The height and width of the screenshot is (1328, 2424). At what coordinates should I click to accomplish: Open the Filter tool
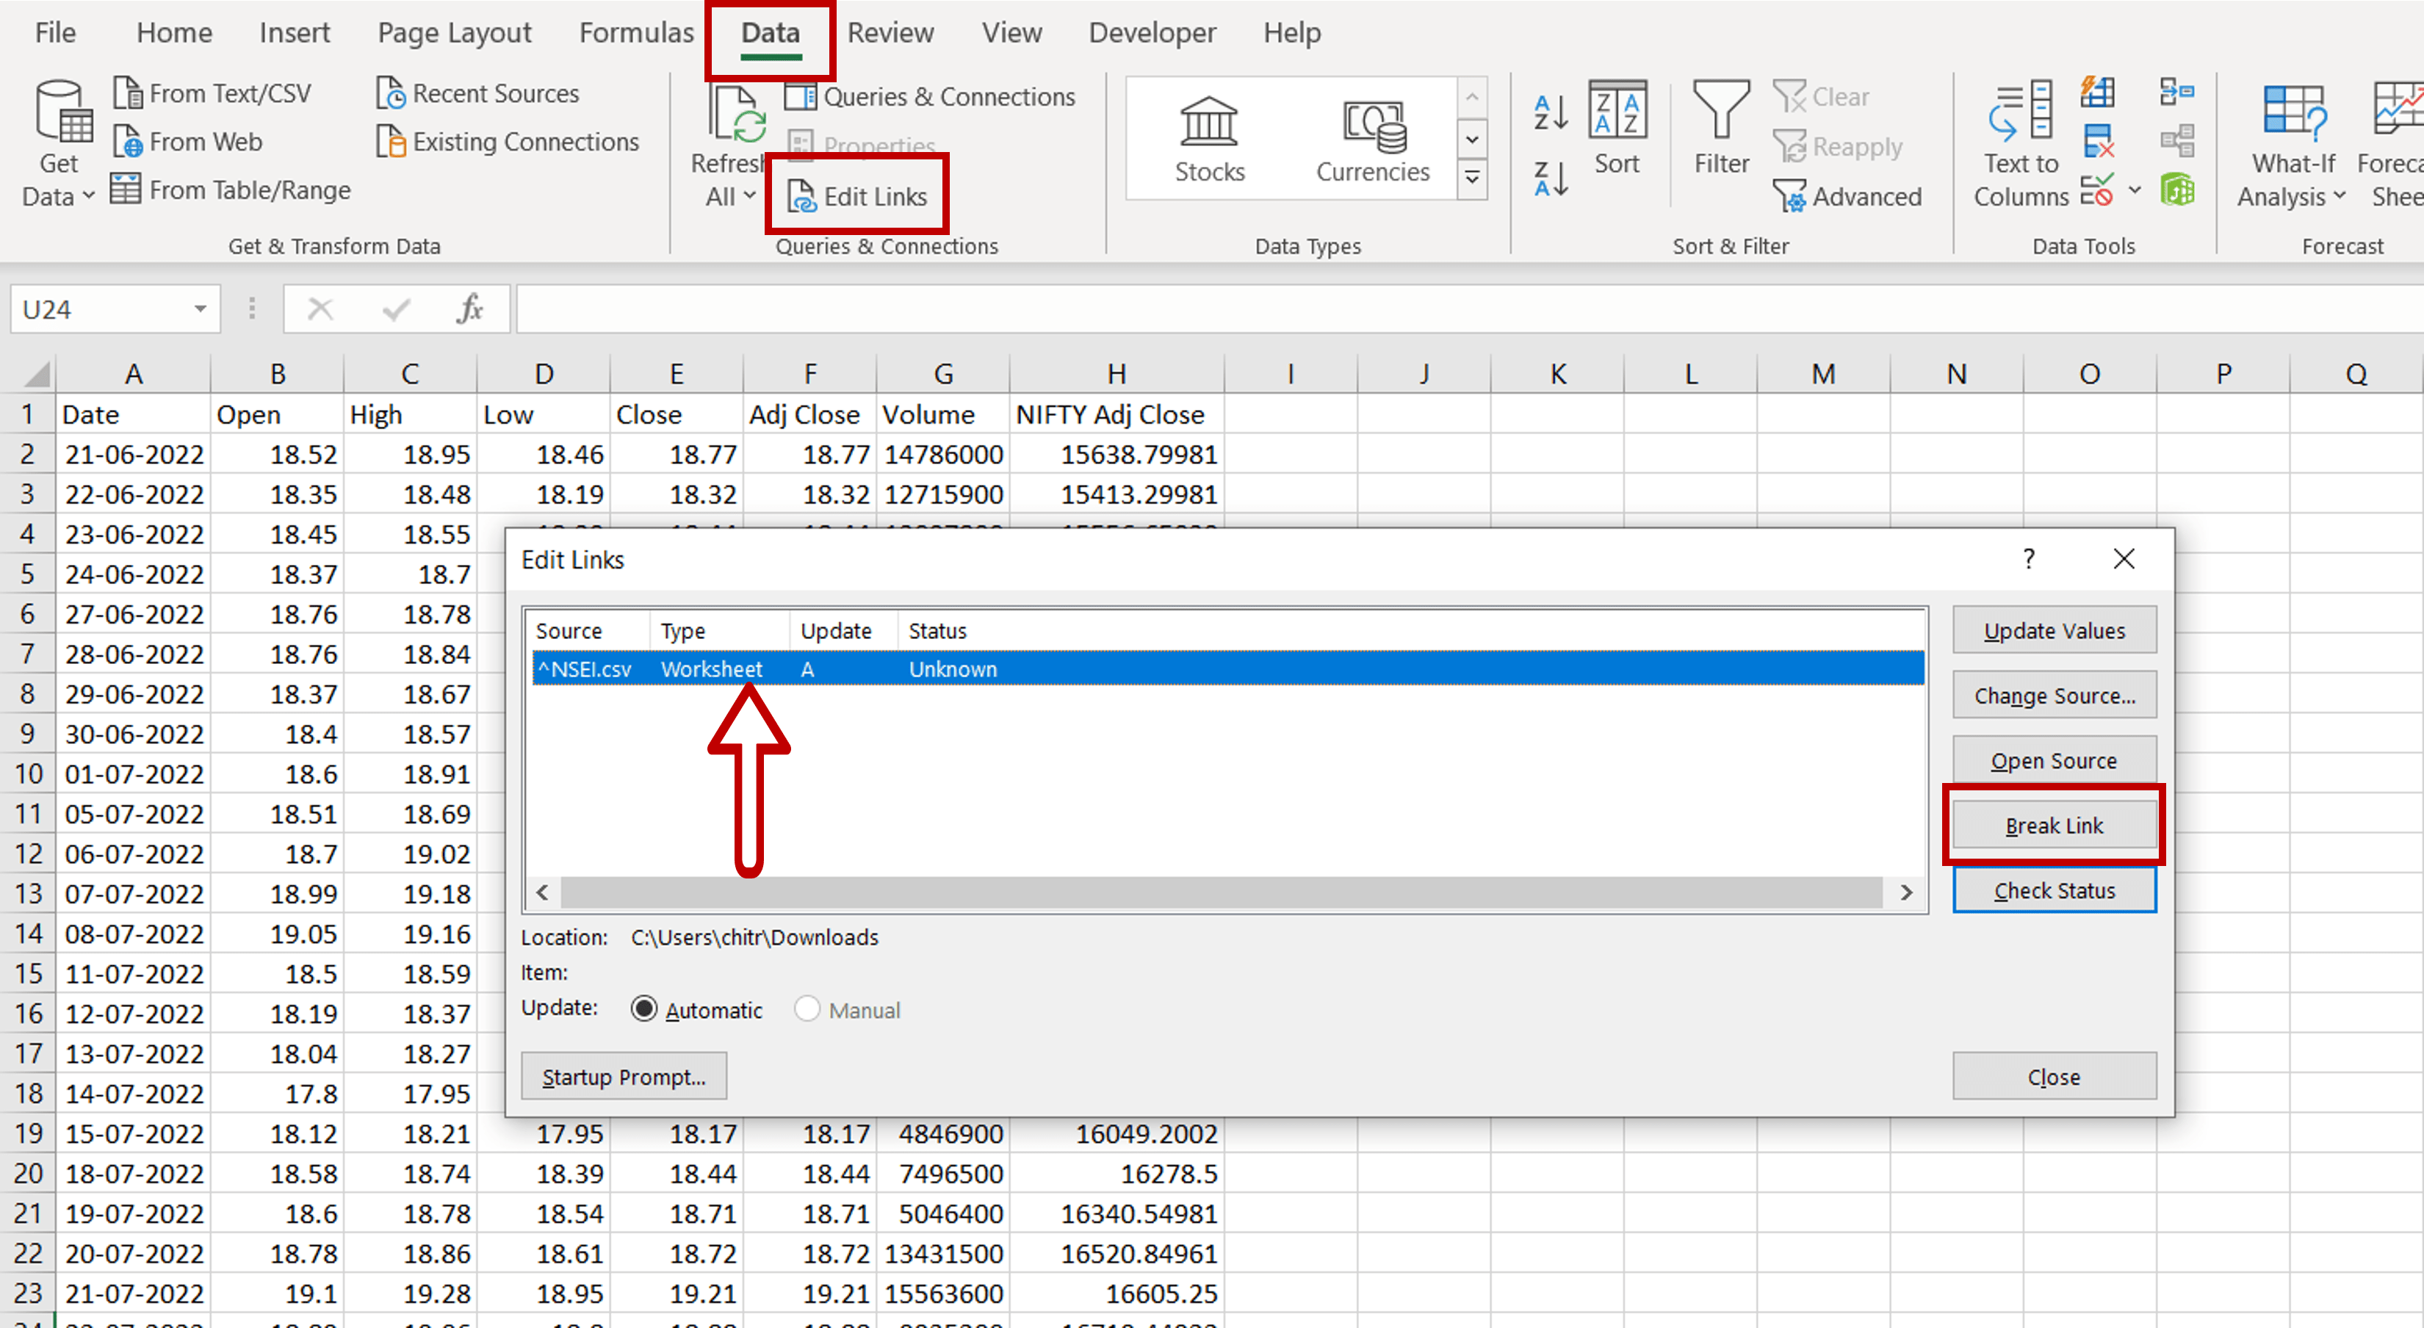pyautogui.click(x=1720, y=127)
